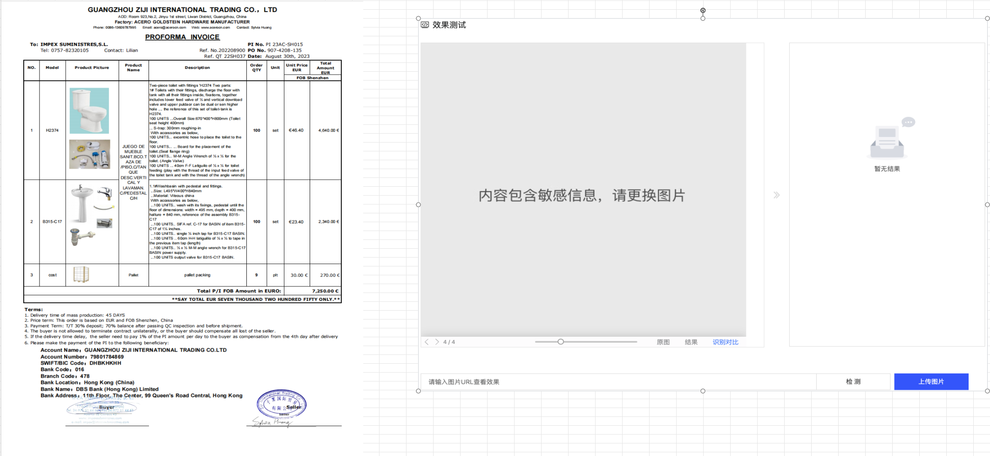Click the PO No. 907-4208-135 text

[275, 50]
